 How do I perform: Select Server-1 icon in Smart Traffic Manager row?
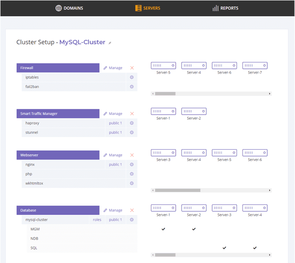(x=163, y=111)
